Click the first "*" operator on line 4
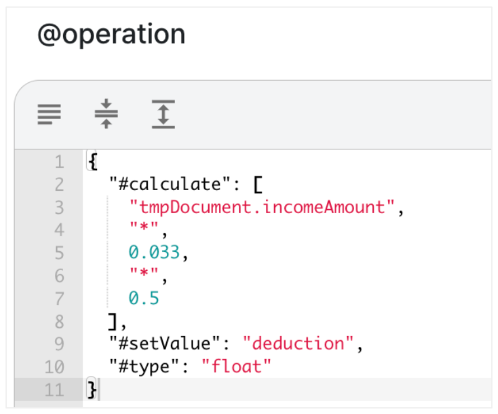Screen dimensions: 498x414 click(144, 227)
